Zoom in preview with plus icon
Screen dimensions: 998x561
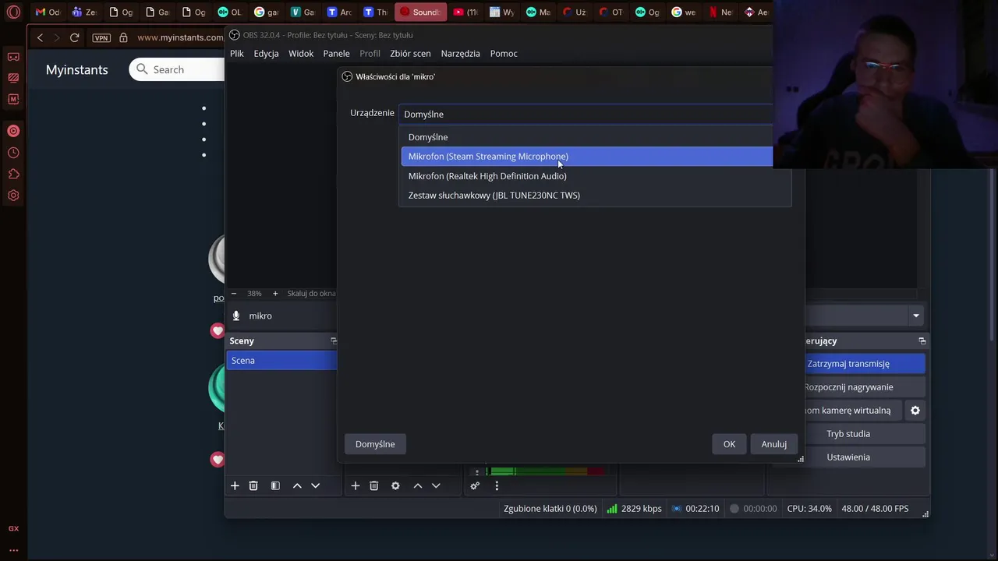[275, 294]
